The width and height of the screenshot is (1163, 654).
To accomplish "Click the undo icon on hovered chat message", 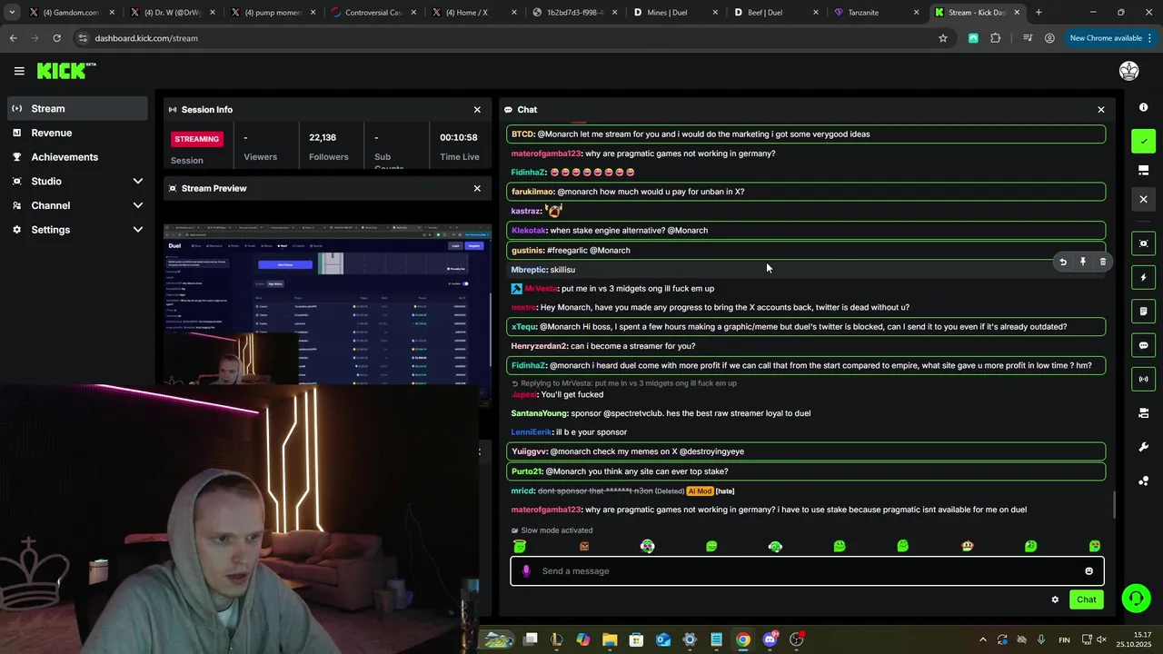I will point(1063,262).
